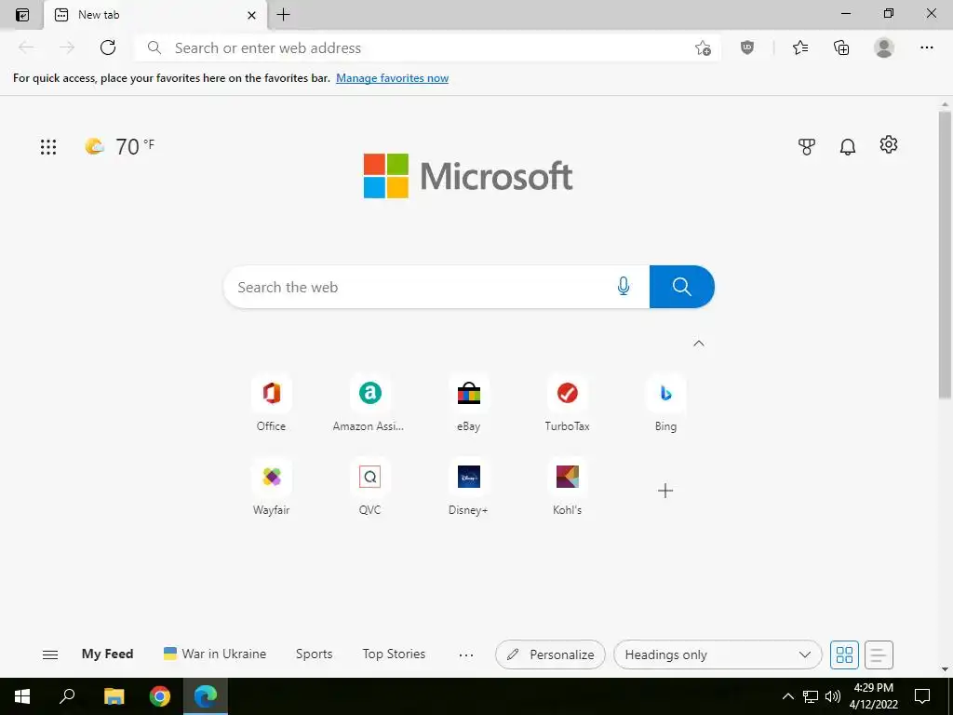This screenshot has width=953, height=715.
Task: Select the War in Ukraine tab
Action: point(215,654)
